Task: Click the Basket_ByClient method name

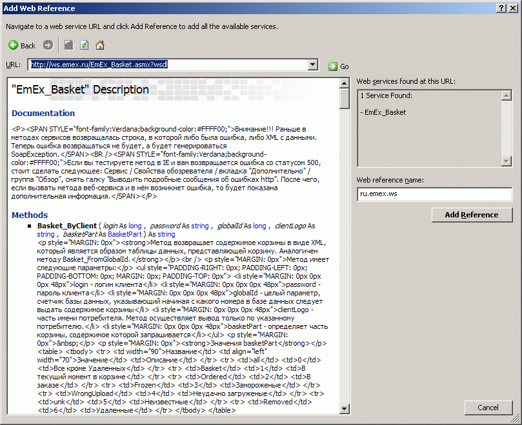Action: coord(67,226)
